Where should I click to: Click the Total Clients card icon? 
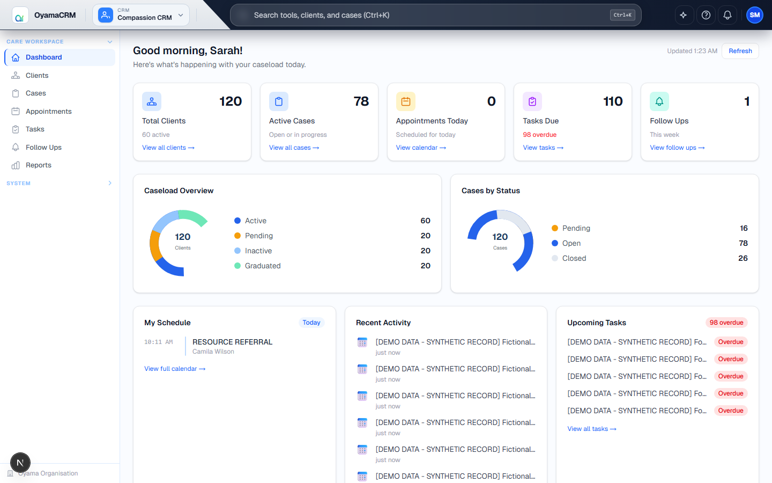pos(152,101)
